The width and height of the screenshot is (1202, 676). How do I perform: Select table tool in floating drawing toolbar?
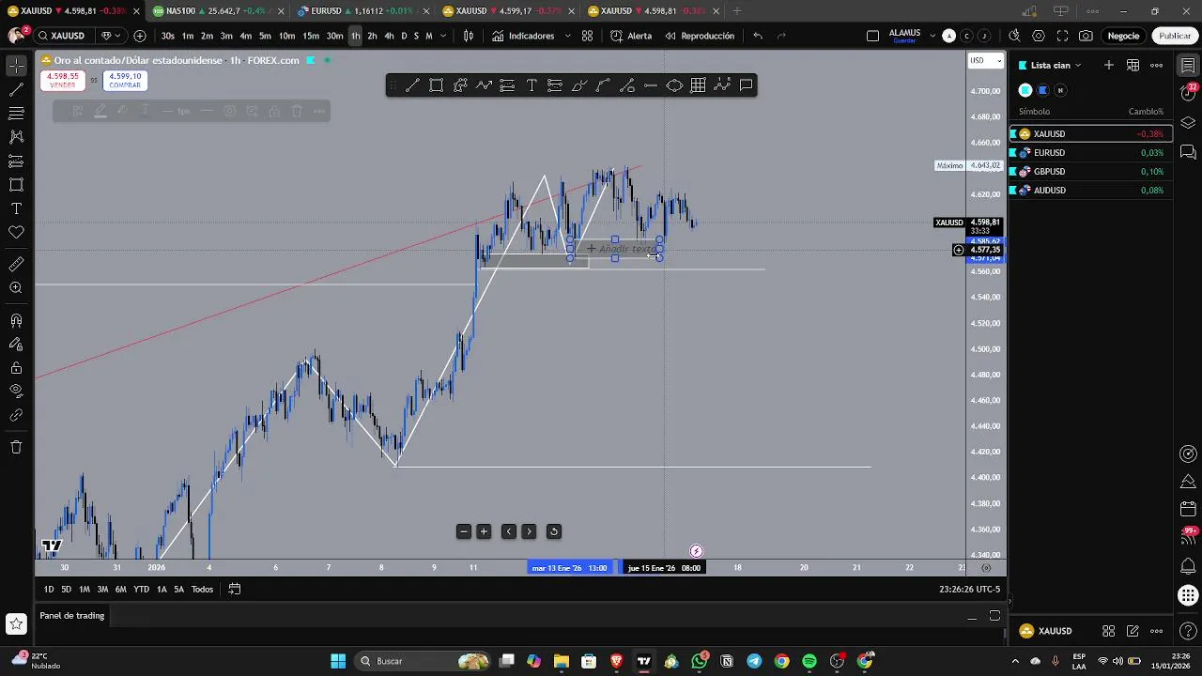[x=698, y=85]
